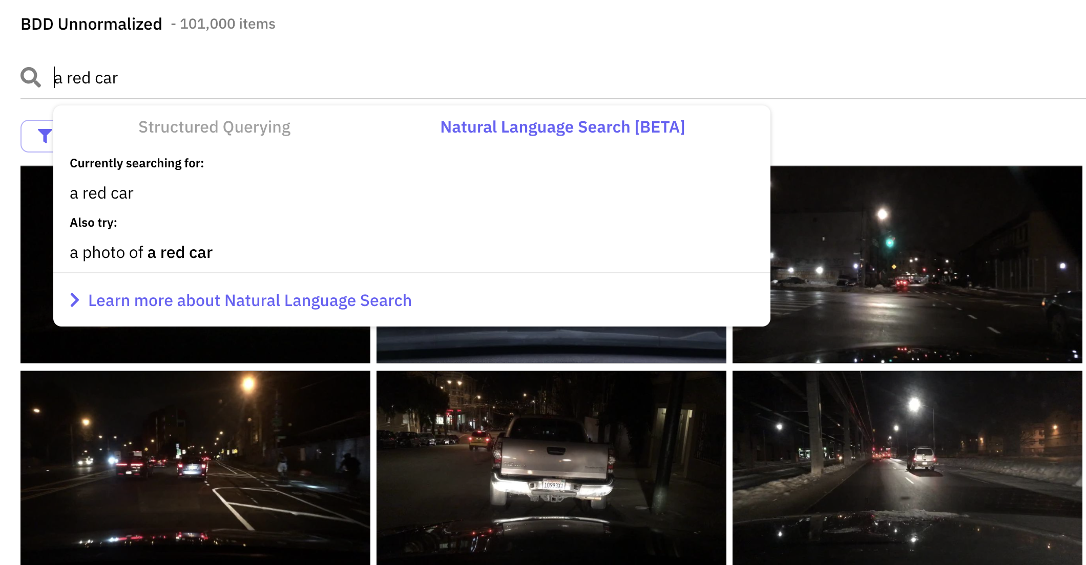
Task: Click the 'Also try:' heading
Action: [93, 223]
